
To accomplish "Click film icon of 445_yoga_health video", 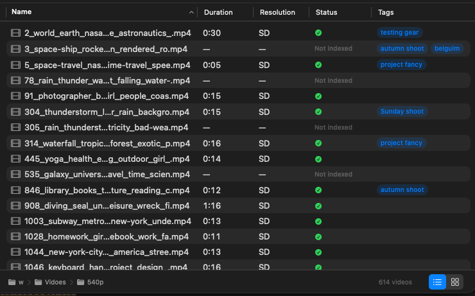I will pyautogui.click(x=16, y=159).
